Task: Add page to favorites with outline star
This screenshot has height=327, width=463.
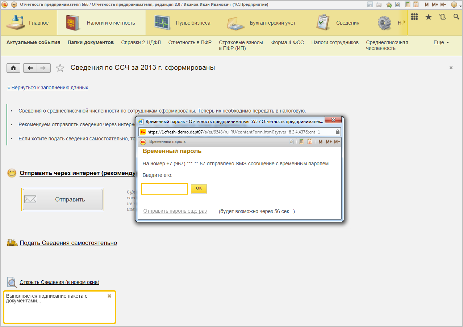Action: coord(60,68)
